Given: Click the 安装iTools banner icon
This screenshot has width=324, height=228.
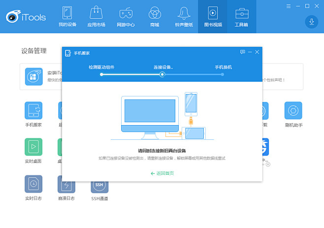Looking at the screenshot, I should point(34,76).
